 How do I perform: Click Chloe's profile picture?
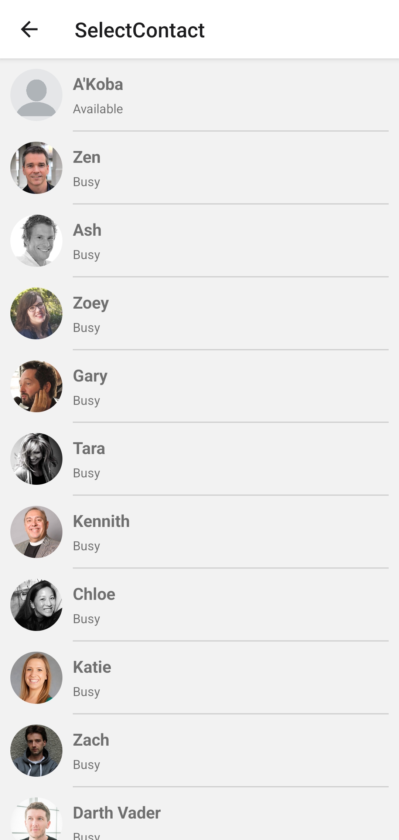pos(36,605)
